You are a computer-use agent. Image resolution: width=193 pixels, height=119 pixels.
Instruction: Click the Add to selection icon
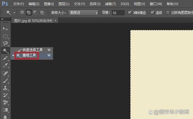(x=29, y=12)
